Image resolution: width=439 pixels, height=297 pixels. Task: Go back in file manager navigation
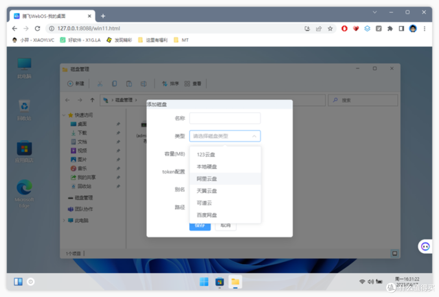tap(67, 100)
